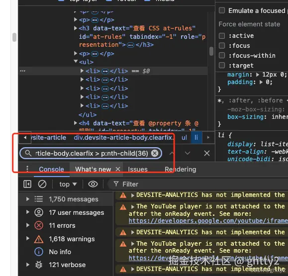This screenshot has height=276, width=288.
Task: Open the first YouTube iframe API link
Action: pyautogui.click(x=208, y=221)
